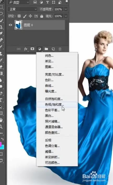This screenshot has height=185, width=113.
Task: Select the Eraser tool
Action: click(1, 67)
